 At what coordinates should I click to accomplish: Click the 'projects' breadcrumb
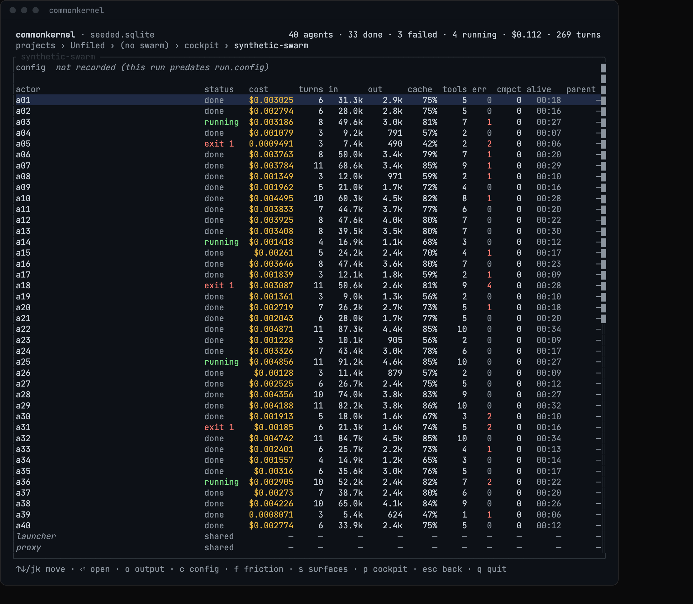[35, 45]
